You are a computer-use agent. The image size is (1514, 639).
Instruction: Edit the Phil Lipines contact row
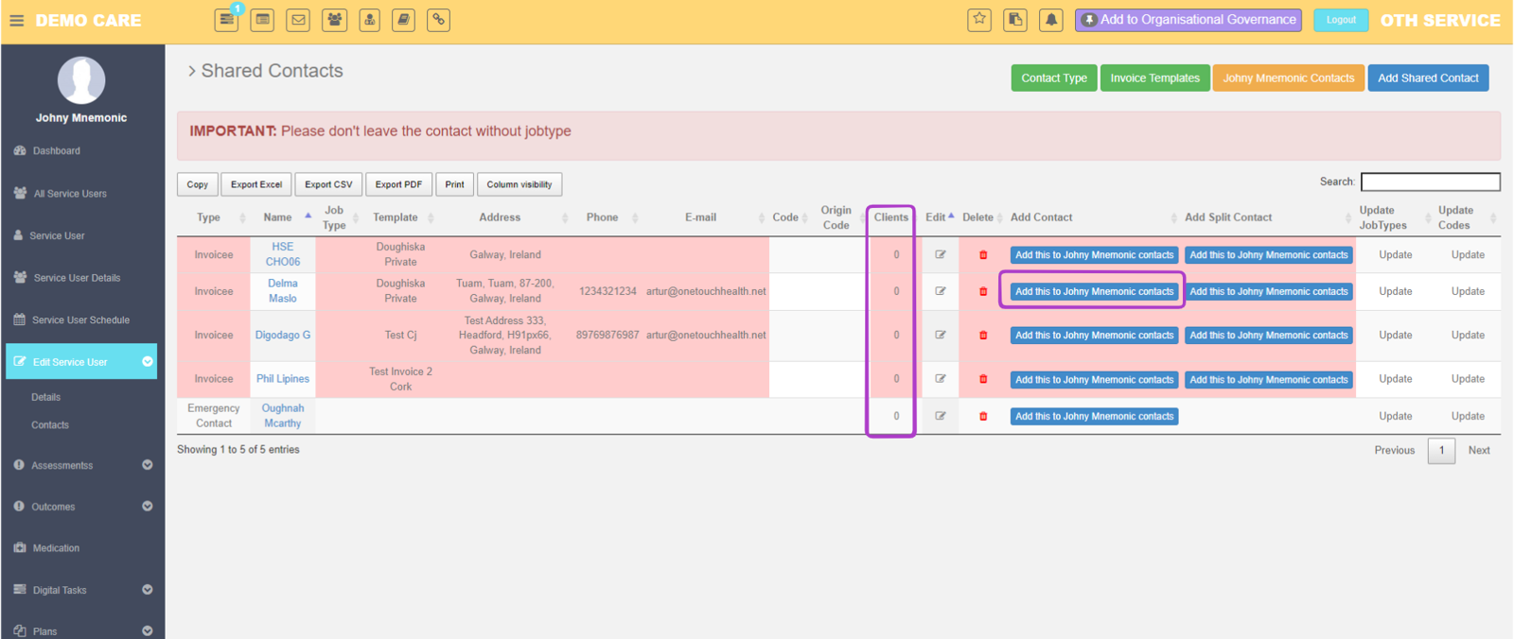941,378
